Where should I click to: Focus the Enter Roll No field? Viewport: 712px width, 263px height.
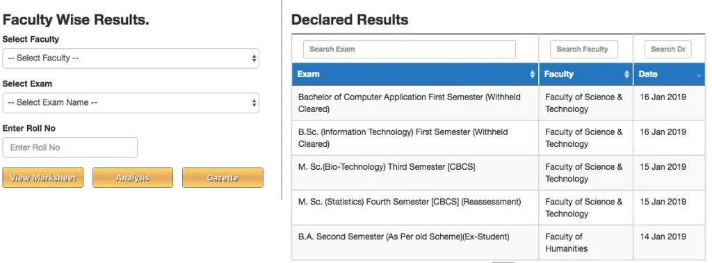[x=70, y=148]
